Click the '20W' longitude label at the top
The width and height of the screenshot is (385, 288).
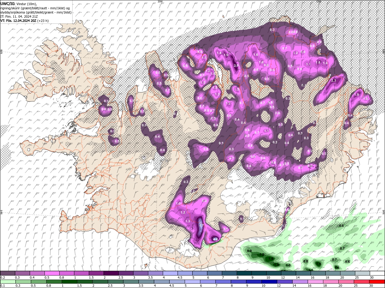[x=160, y=1]
